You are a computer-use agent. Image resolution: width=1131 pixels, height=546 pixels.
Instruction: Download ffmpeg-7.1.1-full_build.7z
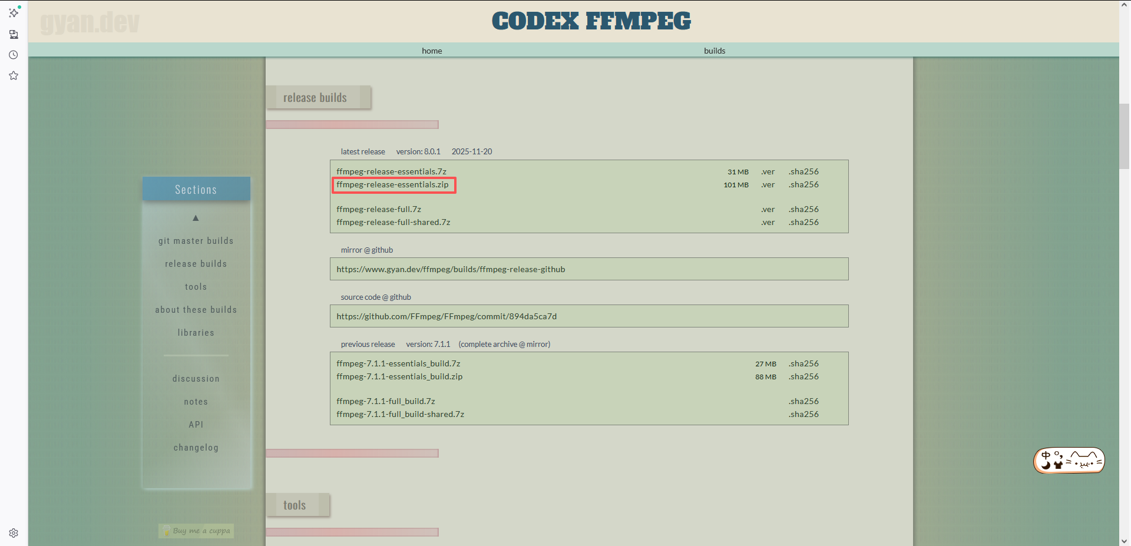pos(386,401)
